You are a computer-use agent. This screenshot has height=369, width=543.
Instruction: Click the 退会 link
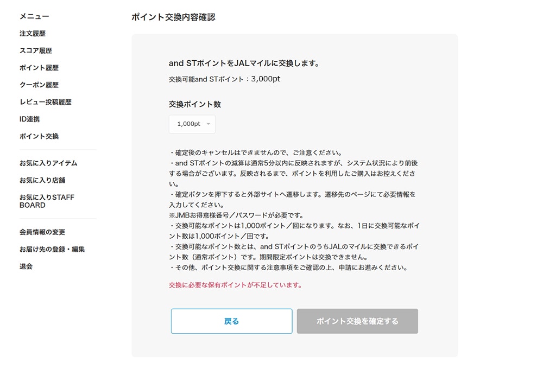(26, 266)
